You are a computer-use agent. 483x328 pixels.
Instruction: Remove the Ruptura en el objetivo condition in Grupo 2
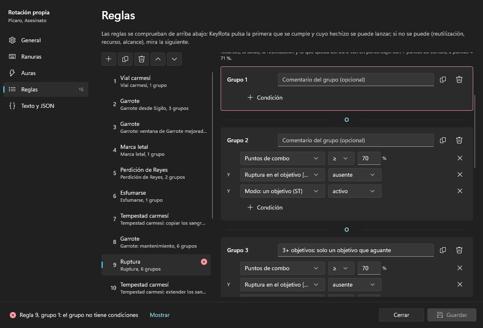click(460, 175)
